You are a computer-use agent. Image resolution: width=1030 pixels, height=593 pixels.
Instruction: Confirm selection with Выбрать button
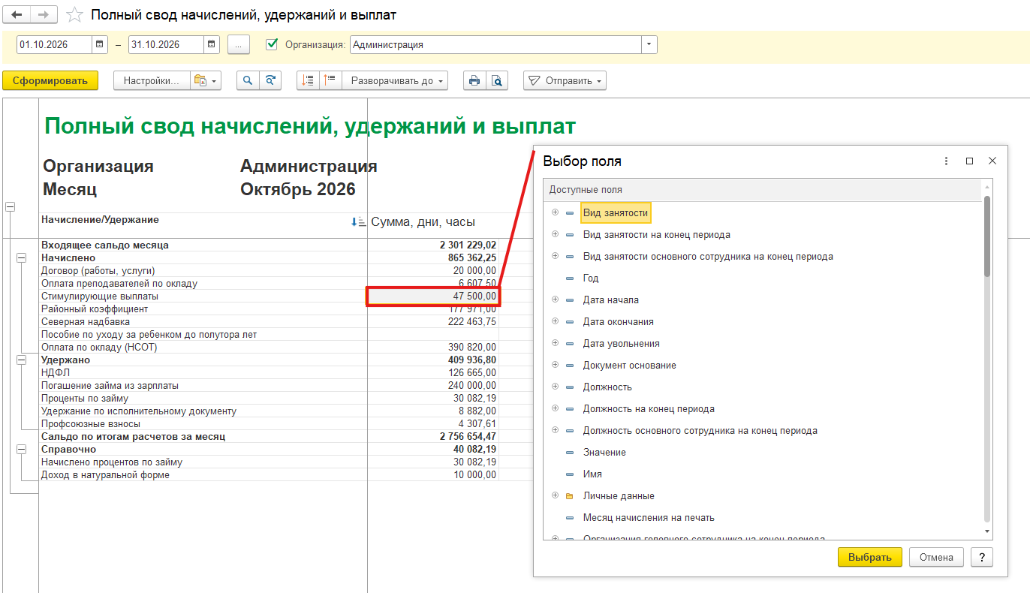(x=870, y=557)
